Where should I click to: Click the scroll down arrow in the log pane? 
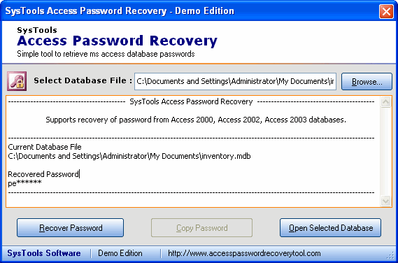pos(385,201)
